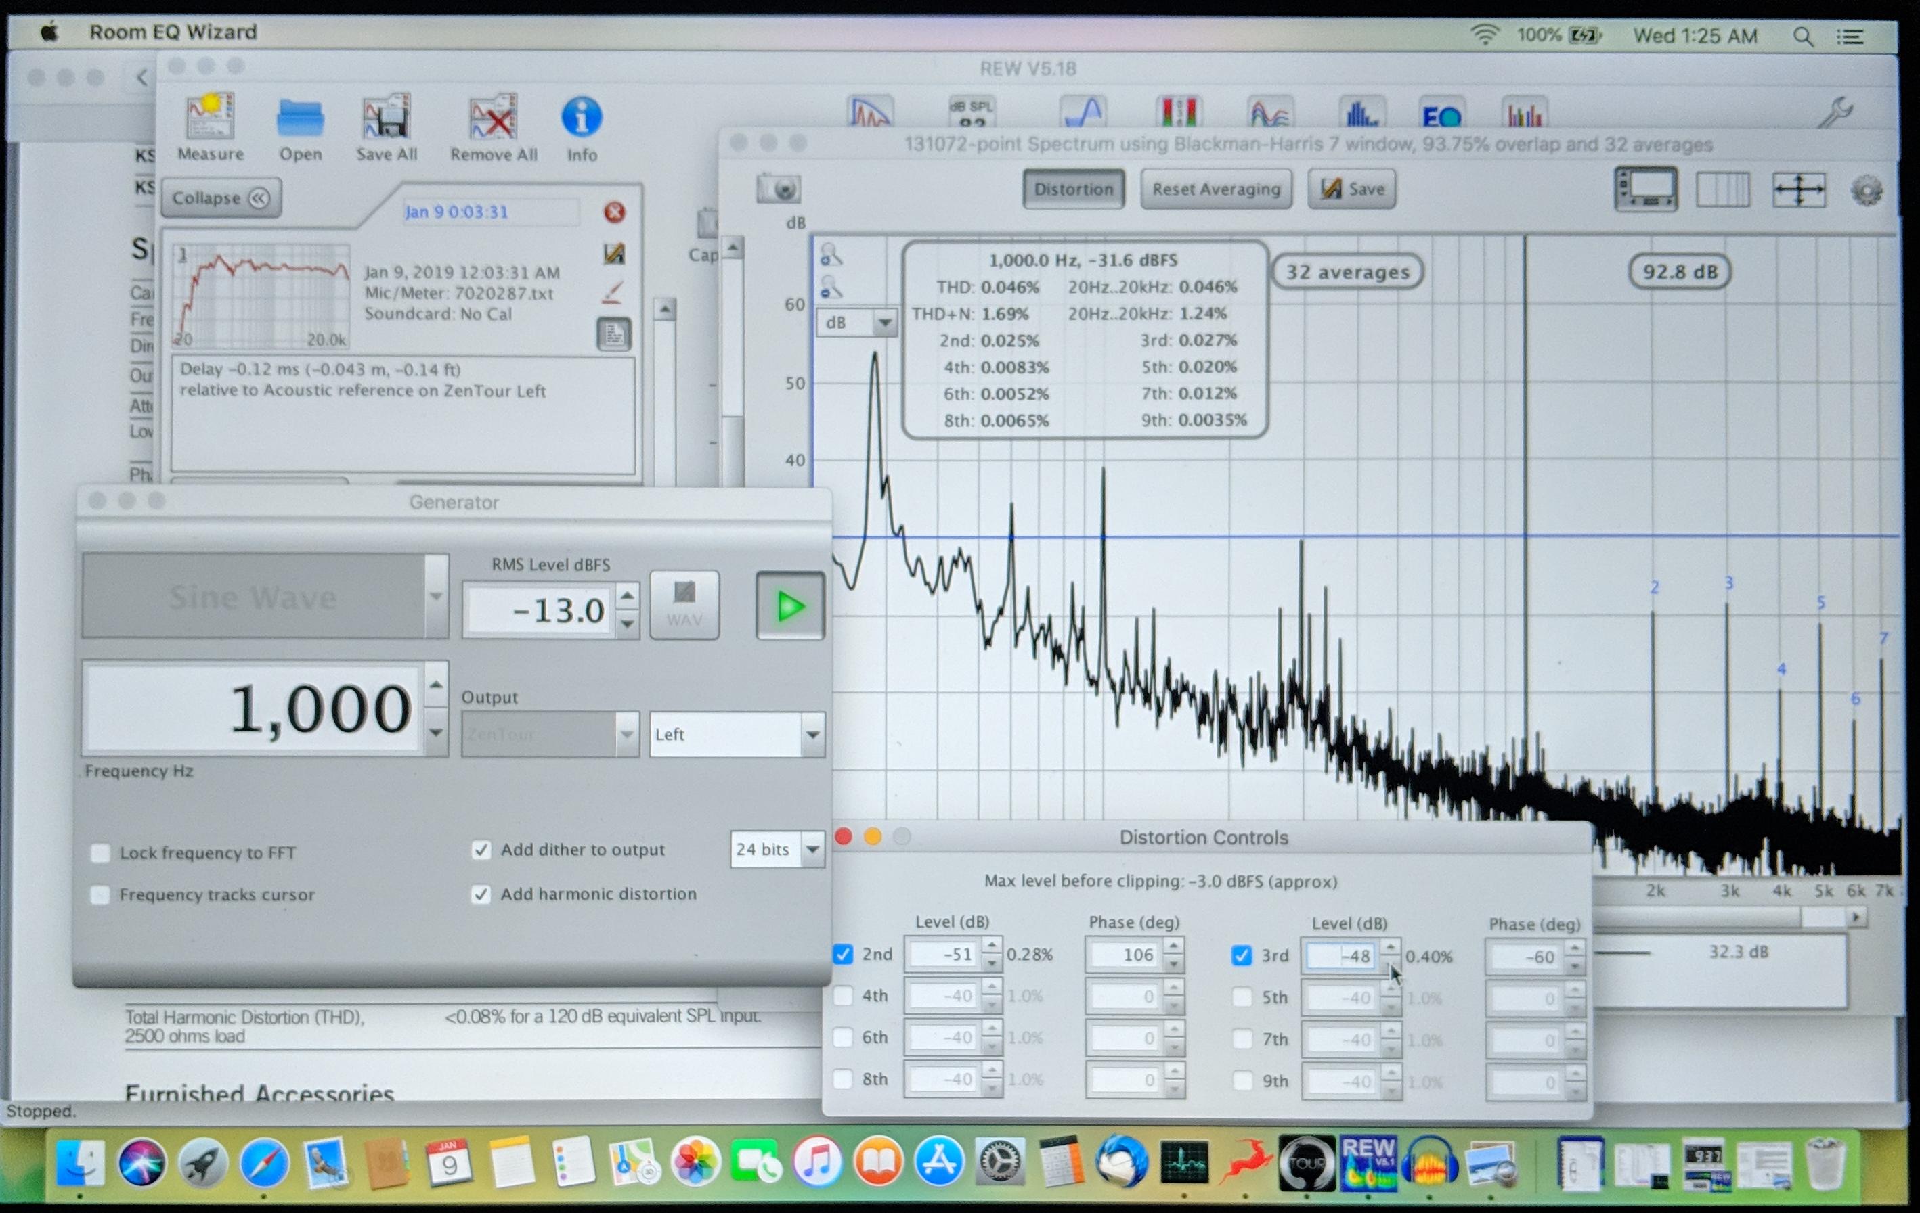Uncheck the 3rd harmonic checkbox
Image resolution: width=1920 pixels, height=1213 pixels.
pos(1242,955)
